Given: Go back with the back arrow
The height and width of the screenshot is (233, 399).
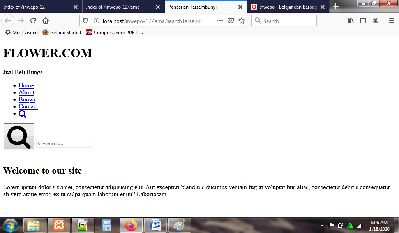Looking at the screenshot, I should [8, 21].
